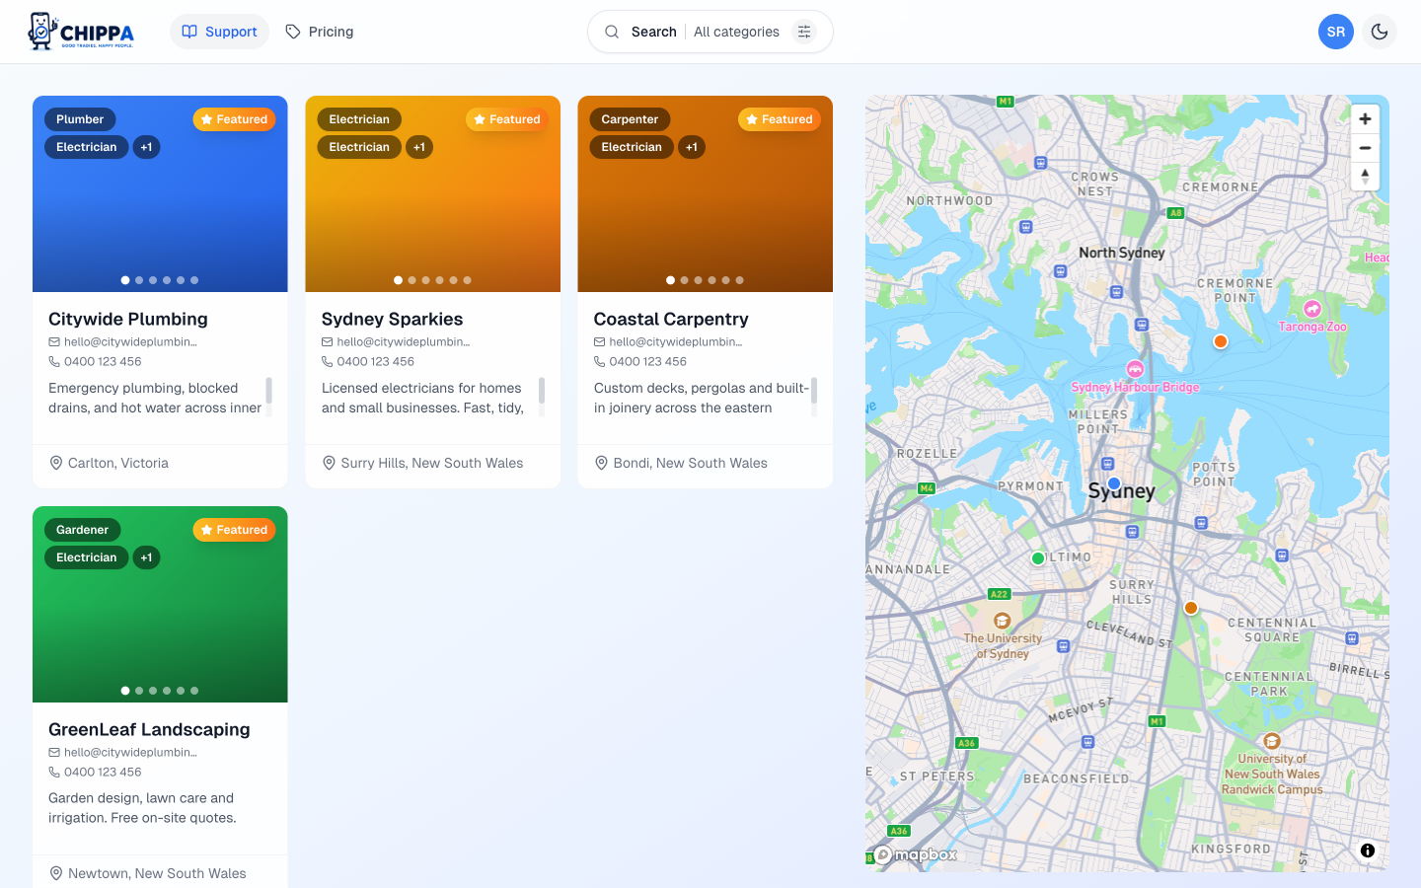Screen dimensions: 1421x888
Task: Click phone icon on GreenLeaf Landscaping card
Action: 54,773
